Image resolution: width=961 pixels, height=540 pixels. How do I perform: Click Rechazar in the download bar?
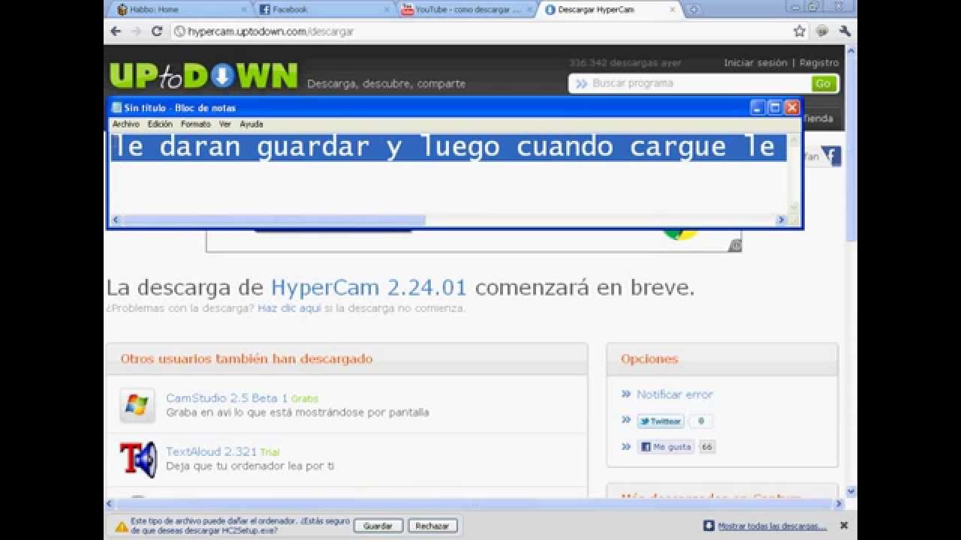(x=432, y=526)
